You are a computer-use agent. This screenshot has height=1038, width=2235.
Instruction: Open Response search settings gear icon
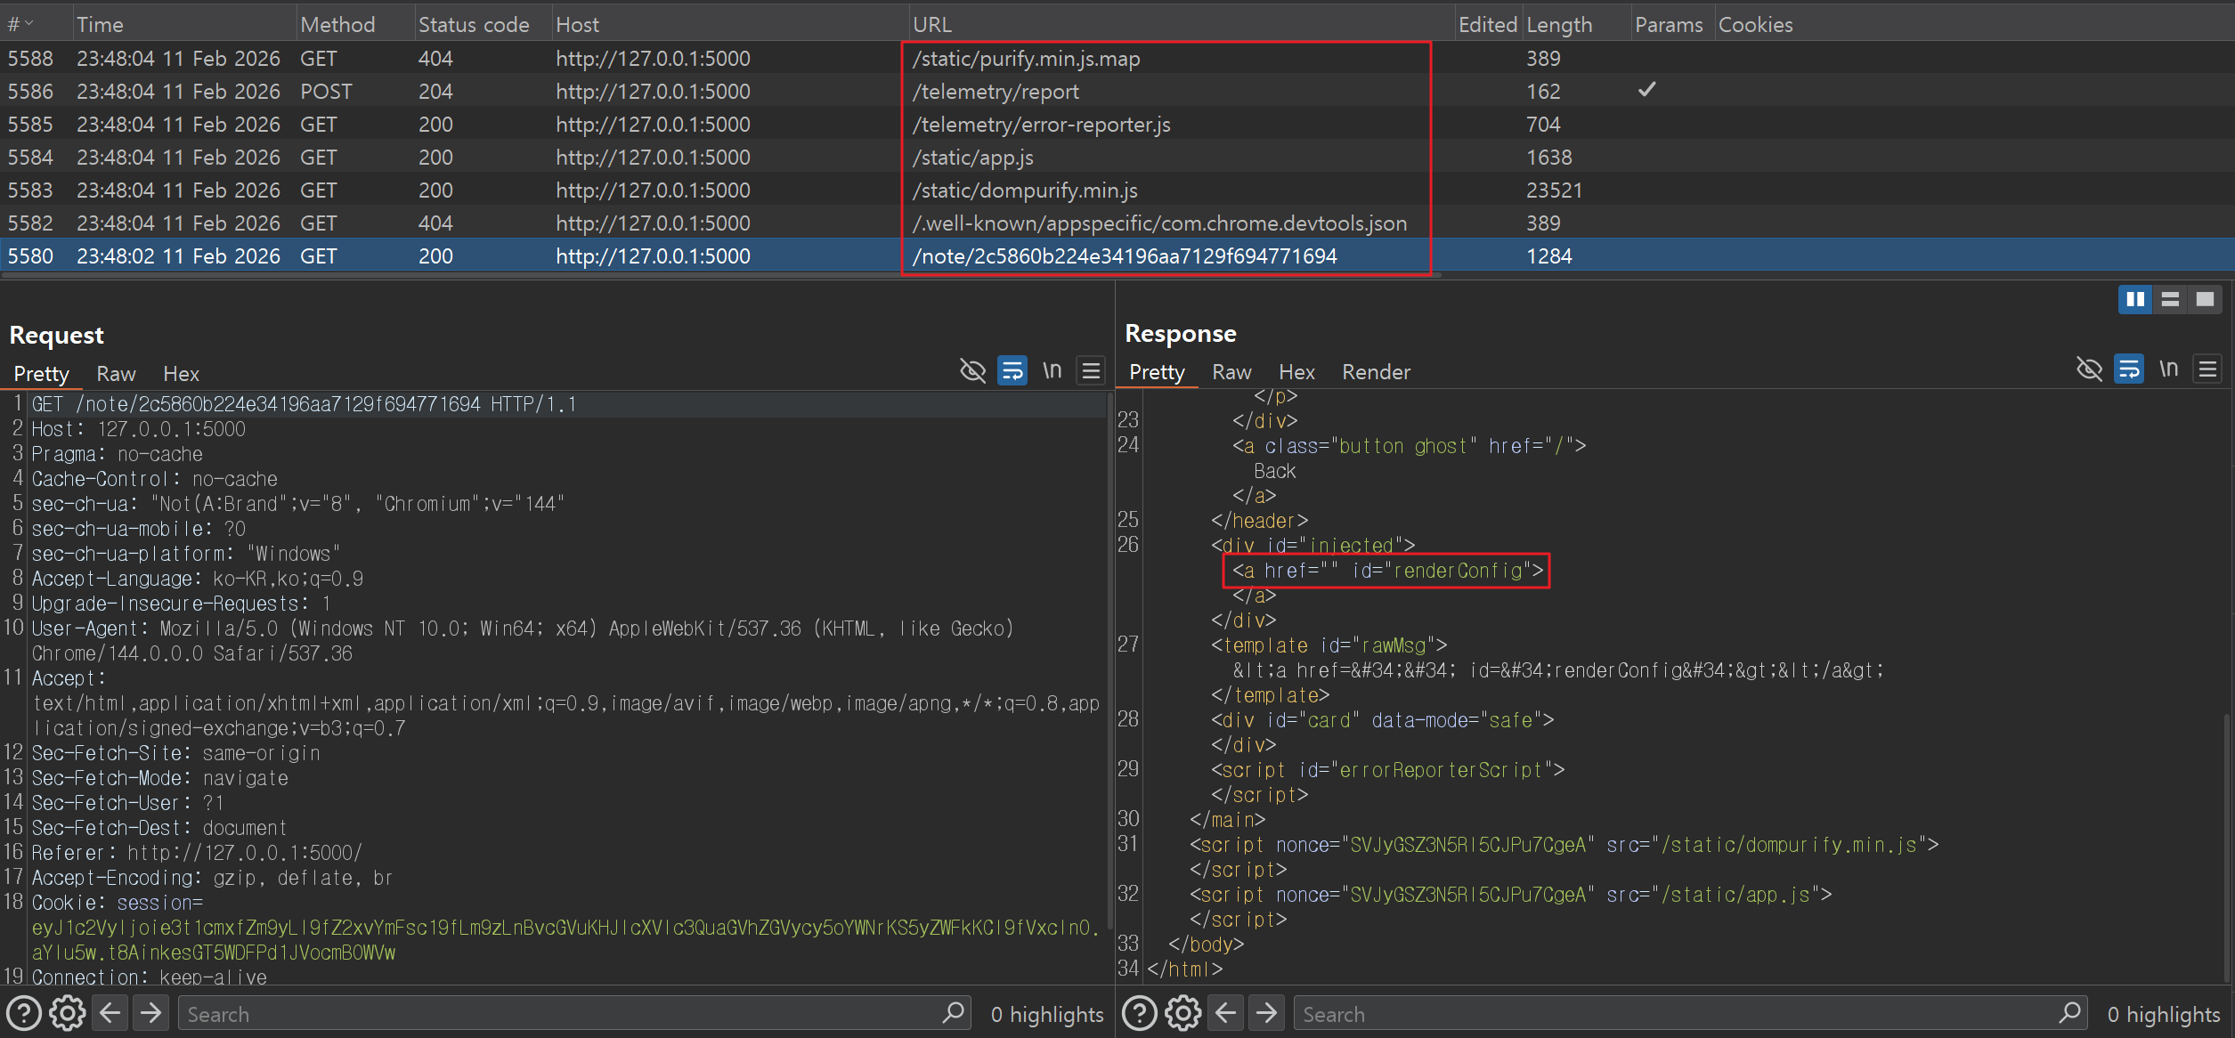[1183, 1013]
